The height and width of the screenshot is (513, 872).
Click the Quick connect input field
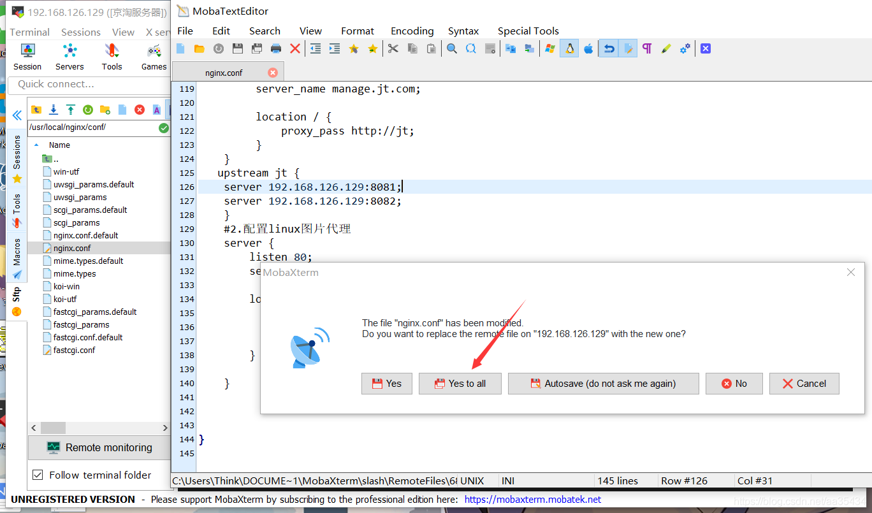coord(89,84)
